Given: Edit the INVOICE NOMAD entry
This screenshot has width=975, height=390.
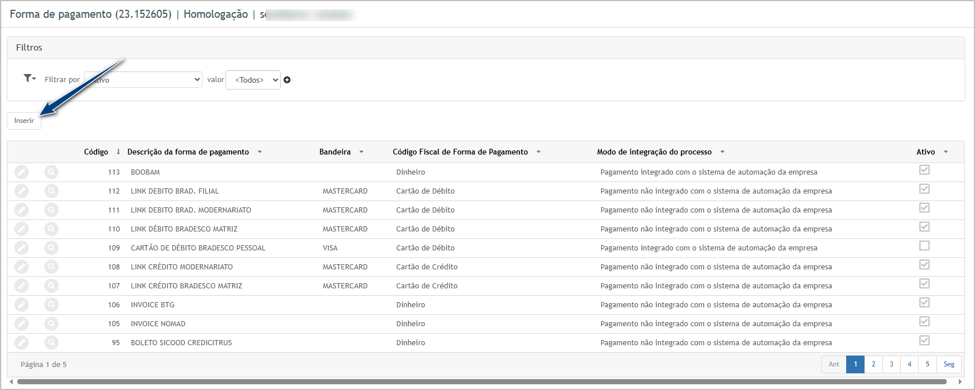Looking at the screenshot, I should point(21,323).
